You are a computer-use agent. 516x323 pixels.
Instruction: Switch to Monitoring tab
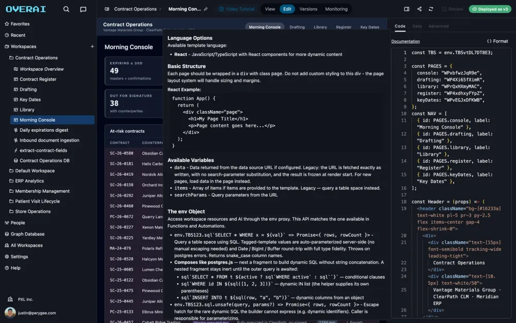[x=336, y=9]
